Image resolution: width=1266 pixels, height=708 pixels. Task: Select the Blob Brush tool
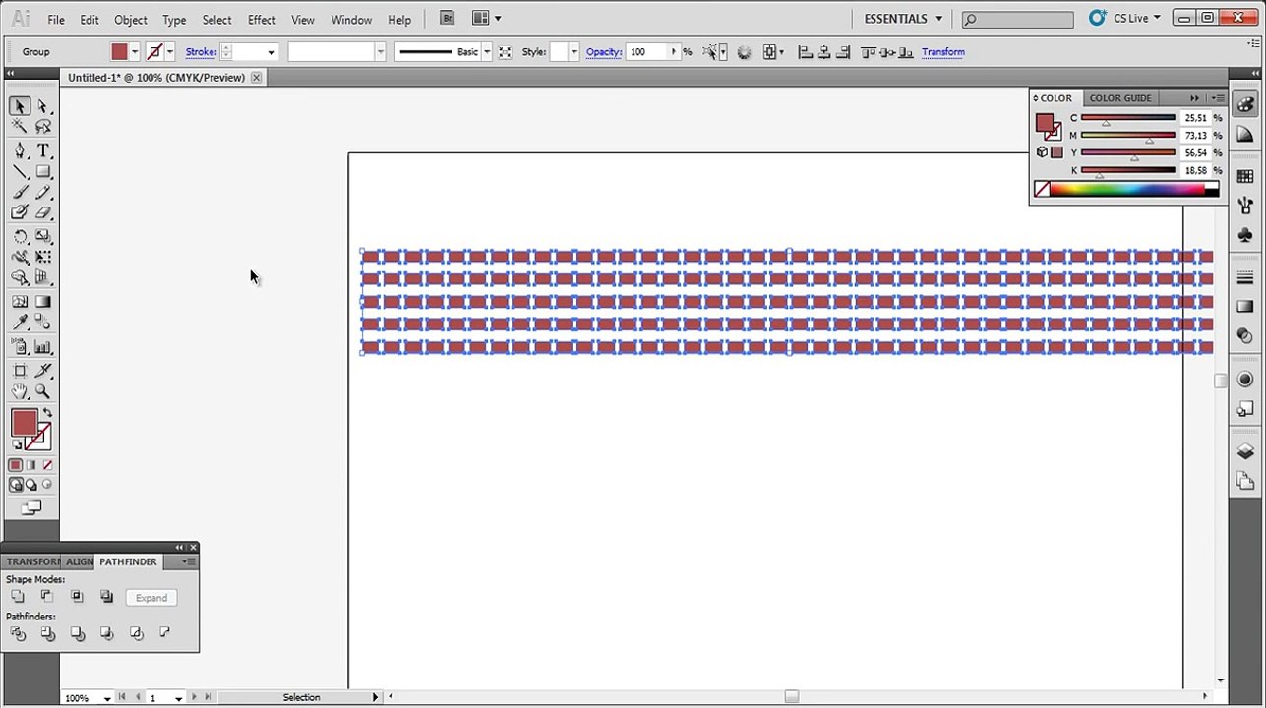click(x=20, y=212)
